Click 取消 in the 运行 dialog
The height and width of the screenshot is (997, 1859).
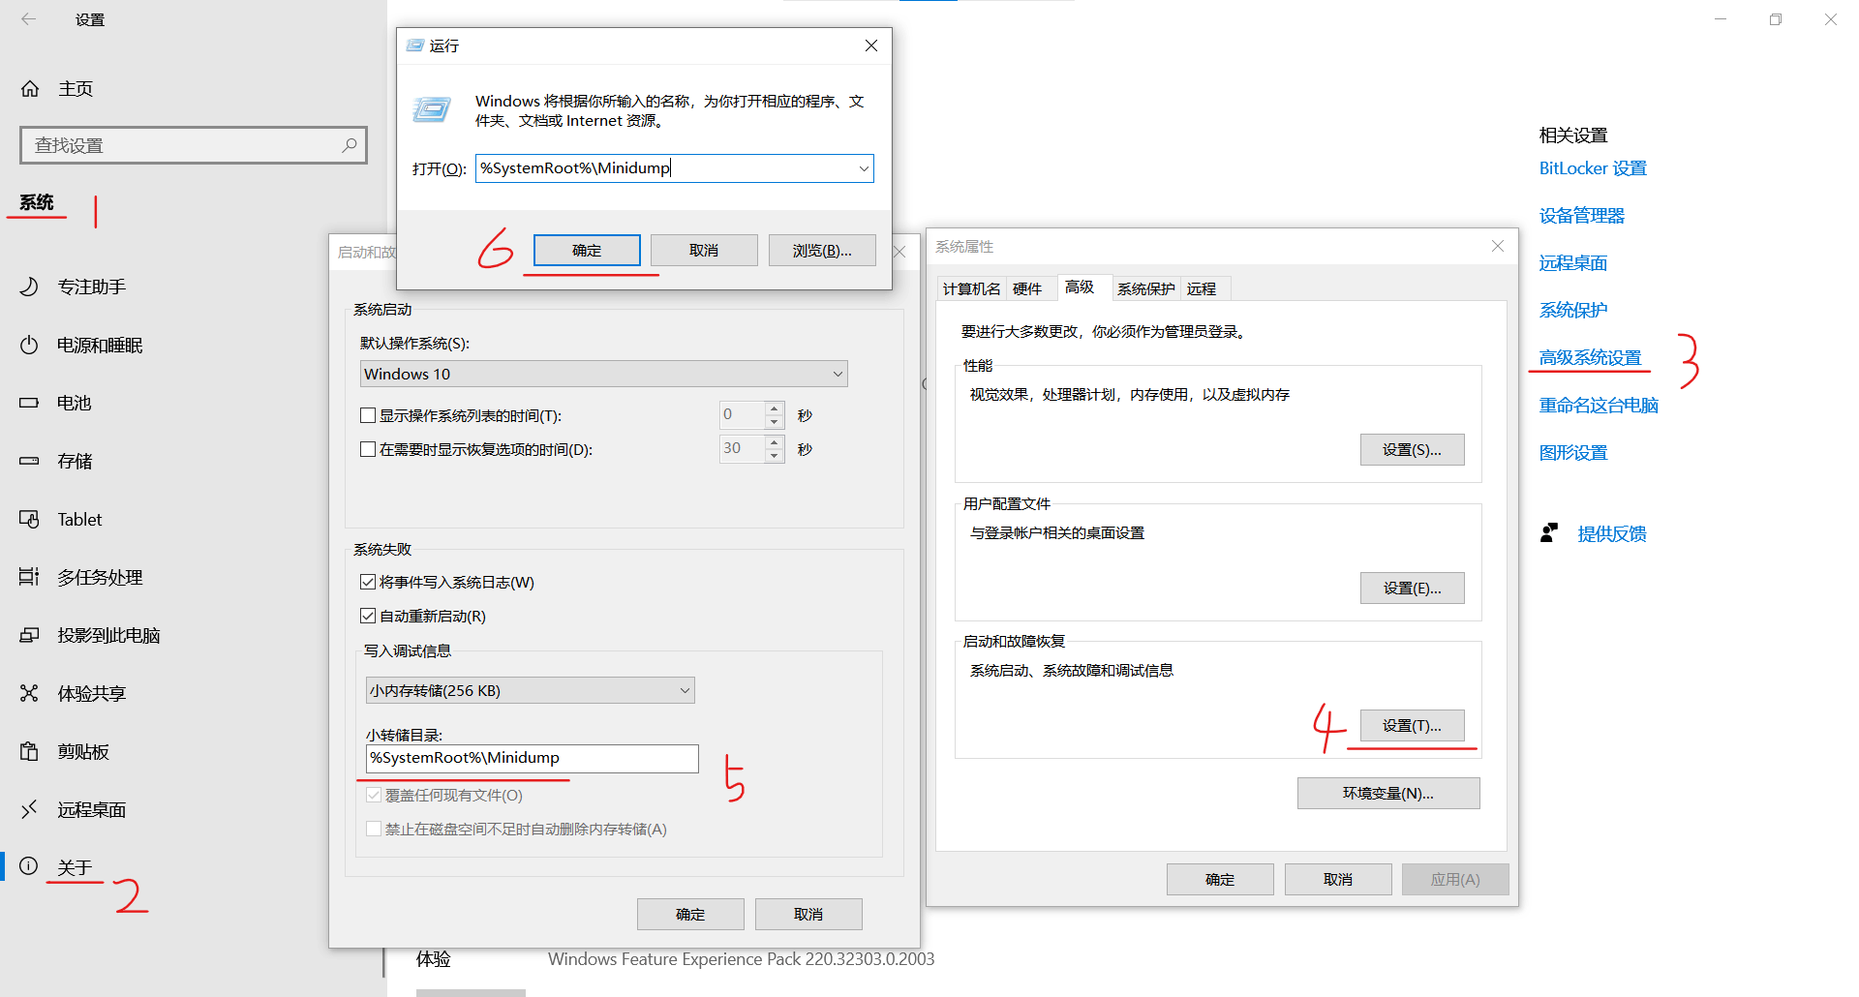[704, 250]
